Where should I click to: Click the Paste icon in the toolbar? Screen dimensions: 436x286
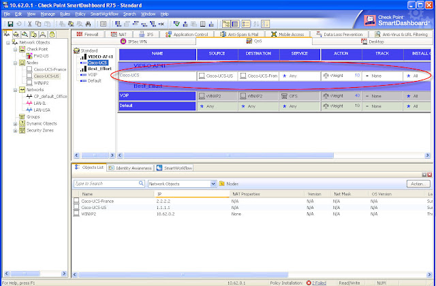[48, 25]
